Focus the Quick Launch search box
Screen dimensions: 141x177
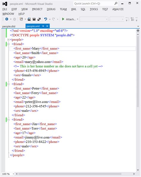click(x=95, y=4)
